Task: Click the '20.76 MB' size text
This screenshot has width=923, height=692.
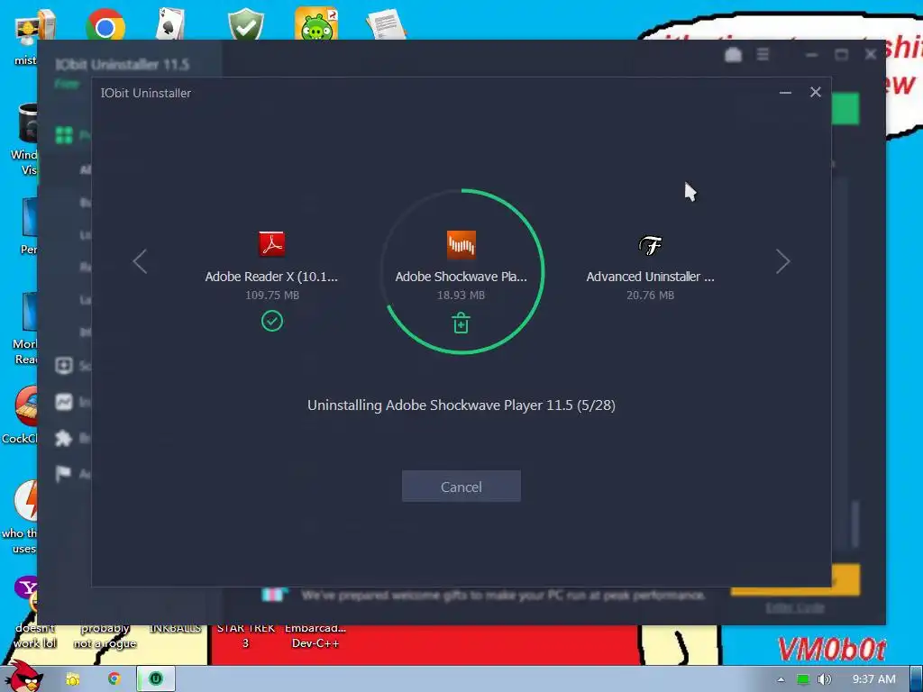Action: [x=650, y=295]
